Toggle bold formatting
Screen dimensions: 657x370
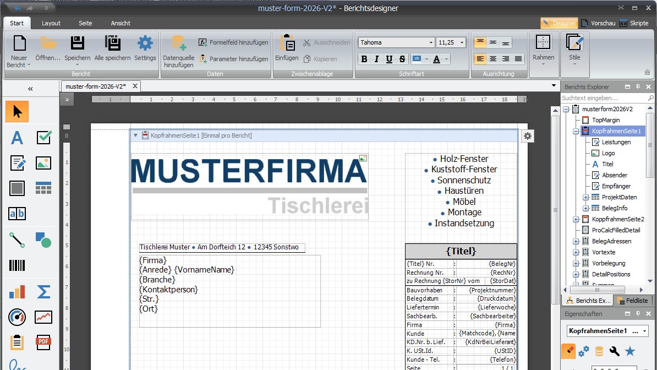point(364,59)
